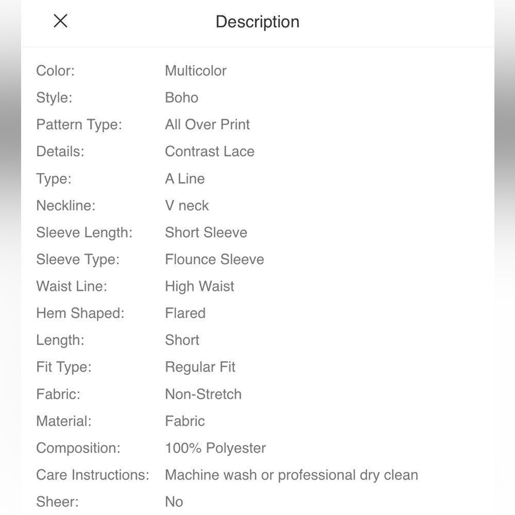Select the Multicolor color value
This screenshot has width=515, height=515.
coord(196,71)
